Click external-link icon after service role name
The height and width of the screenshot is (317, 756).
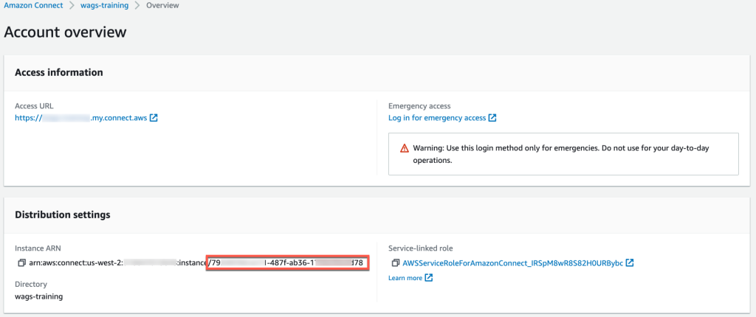pos(629,263)
